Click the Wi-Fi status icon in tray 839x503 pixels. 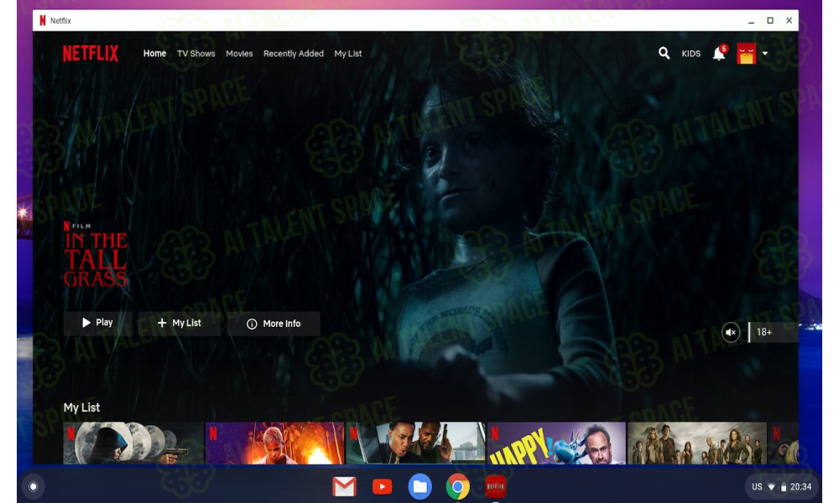pyautogui.click(x=771, y=487)
